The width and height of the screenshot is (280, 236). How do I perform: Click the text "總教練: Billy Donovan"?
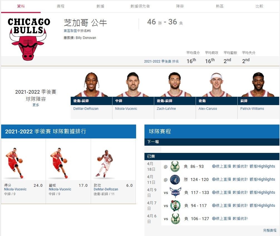[80, 38]
